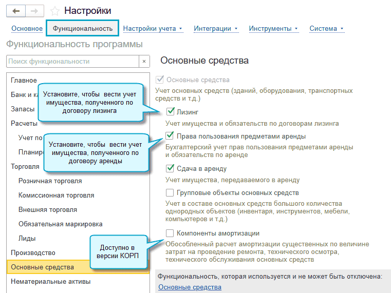Go forward with the right arrow button
391x293 pixels.
[34, 11]
